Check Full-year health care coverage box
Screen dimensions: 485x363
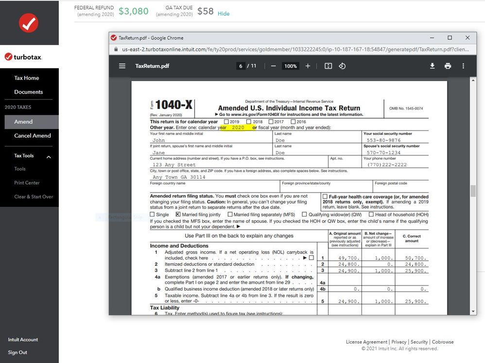click(325, 197)
